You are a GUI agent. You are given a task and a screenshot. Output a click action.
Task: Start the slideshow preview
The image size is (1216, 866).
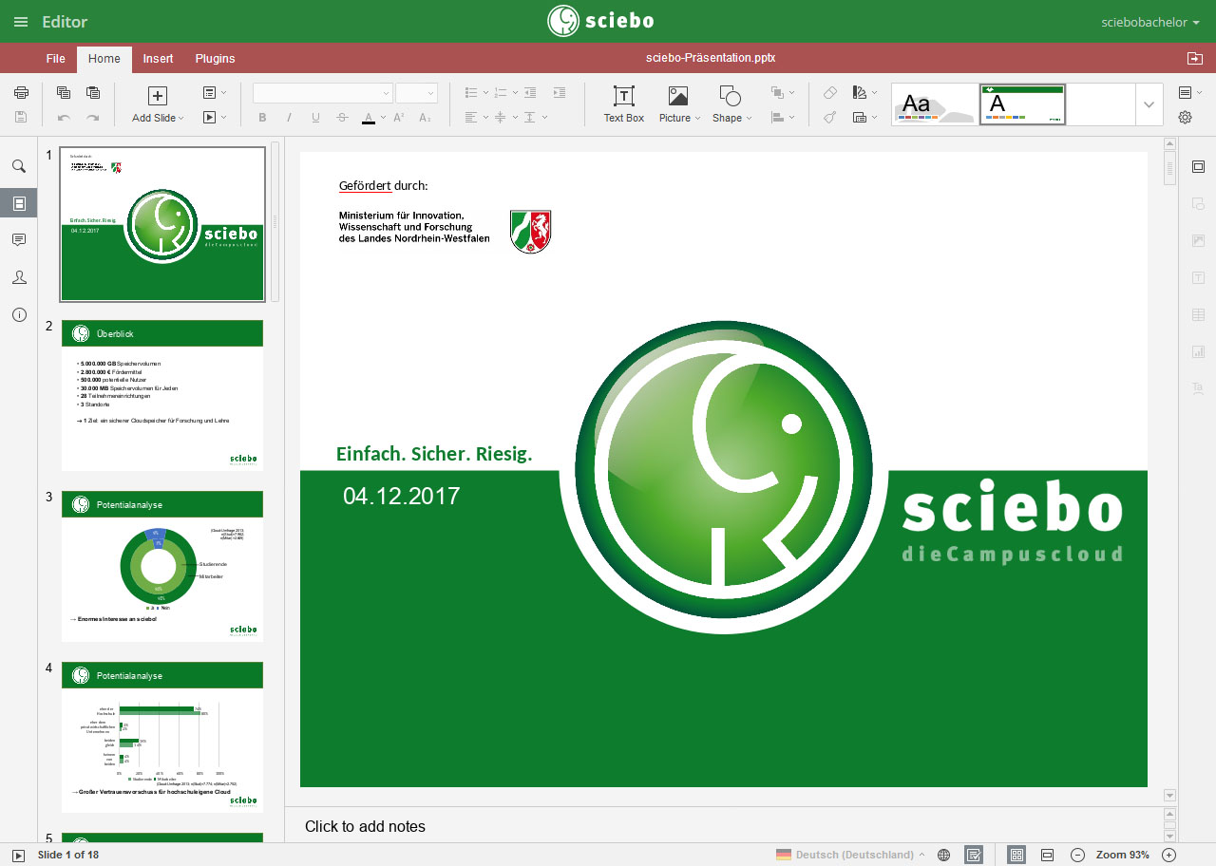point(208,119)
